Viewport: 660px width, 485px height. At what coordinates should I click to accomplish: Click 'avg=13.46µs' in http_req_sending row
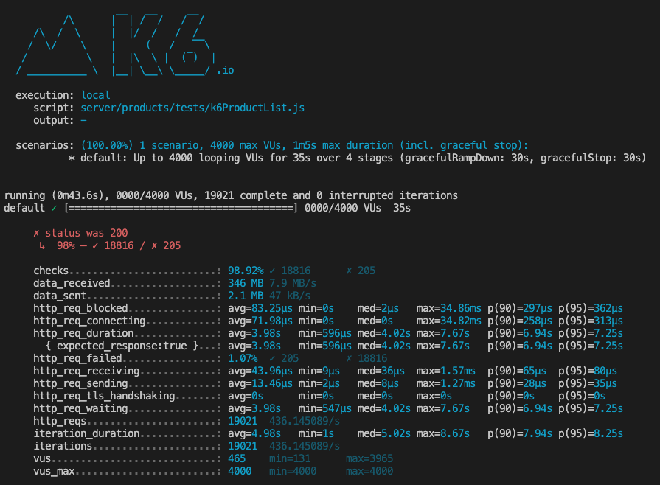pos(260,383)
